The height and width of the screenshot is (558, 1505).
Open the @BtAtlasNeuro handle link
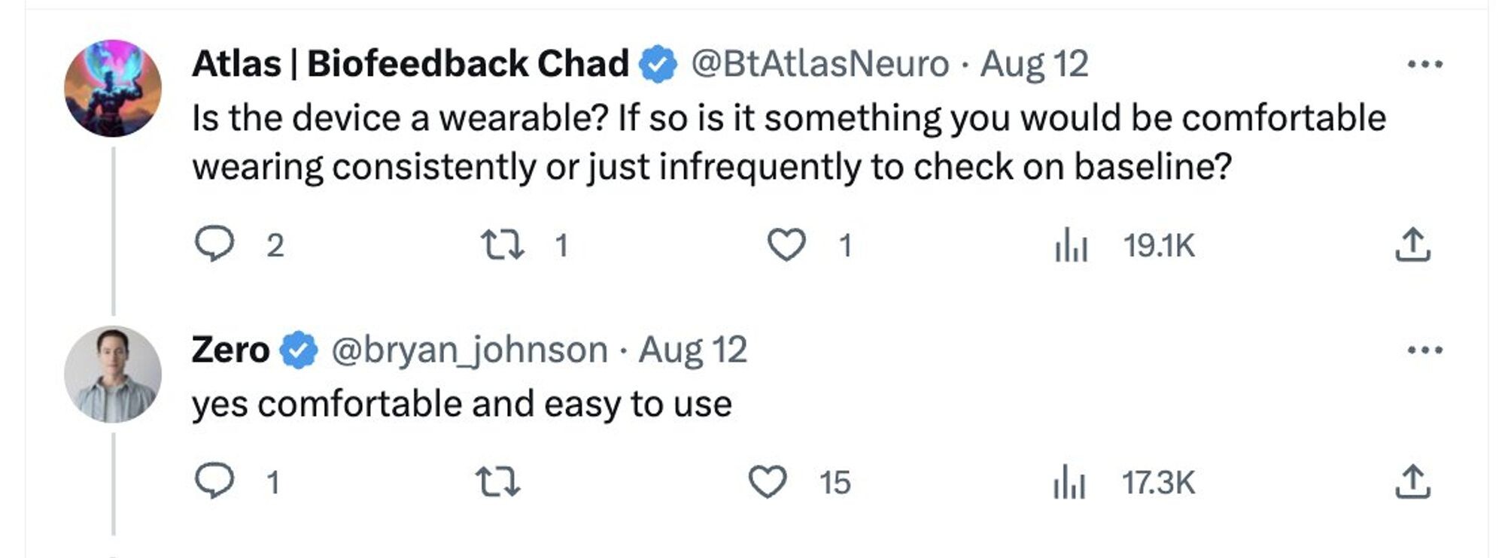point(820,63)
